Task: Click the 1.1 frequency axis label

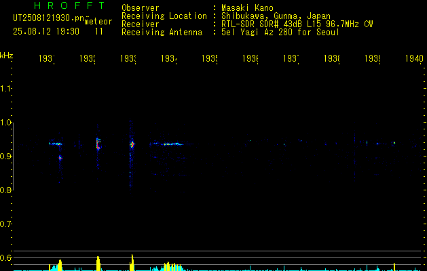Action: coord(5,89)
